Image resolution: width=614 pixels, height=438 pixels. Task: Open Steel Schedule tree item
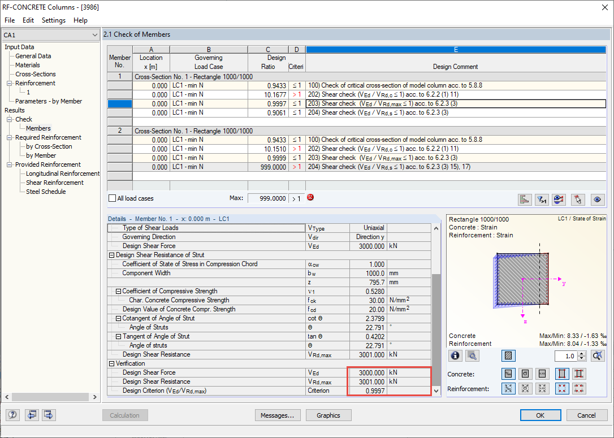tap(46, 192)
